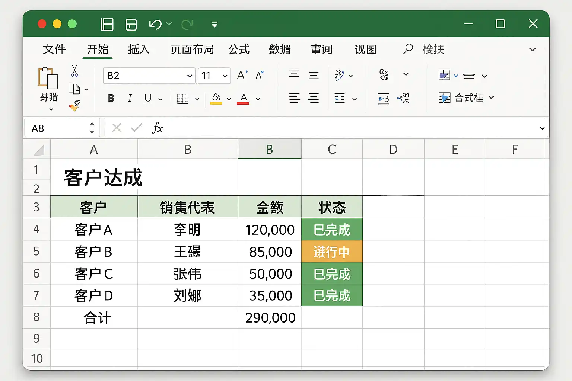Image resolution: width=572 pixels, height=381 pixels.
Task: Click the cell borders icon
Action: [182, 99]
